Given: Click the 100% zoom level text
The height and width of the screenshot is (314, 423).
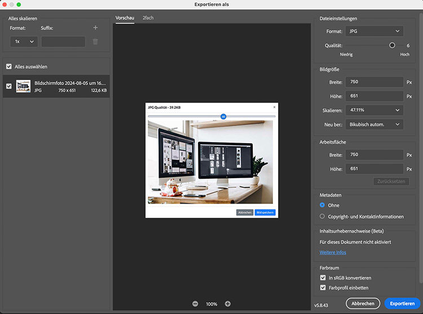Looking at the screenshot, I should [x=211, y=304].
